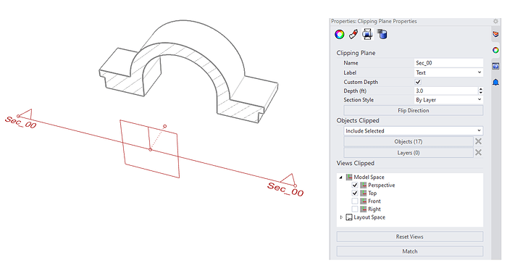Viewport: 507px width, 276px height.
Task: Open the object Properties color wheel page
Action: click(340, 34)
